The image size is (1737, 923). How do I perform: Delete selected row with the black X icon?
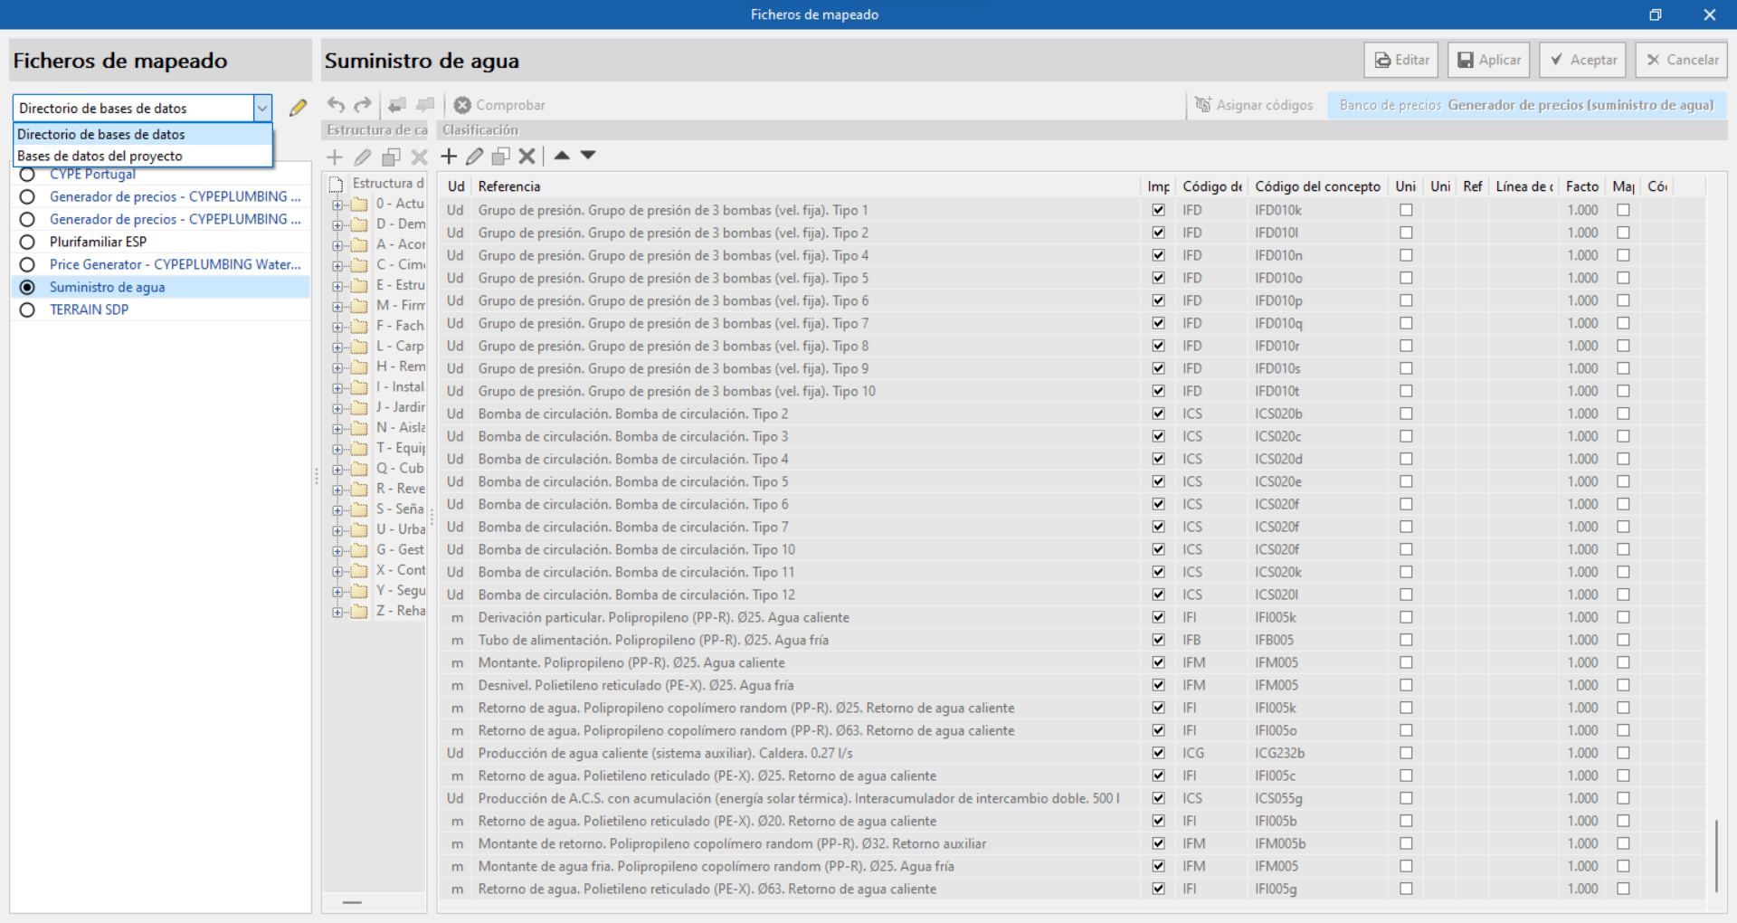[x=527, y=156]
